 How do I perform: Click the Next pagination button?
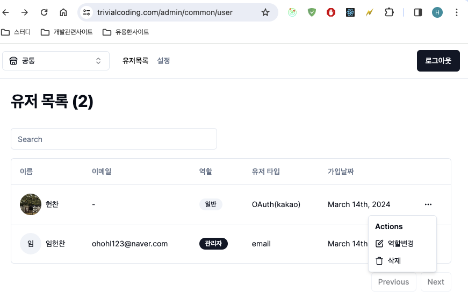pyautogui.click(x=436, y=282)
